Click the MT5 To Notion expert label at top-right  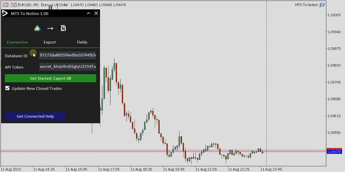[307, 5]
